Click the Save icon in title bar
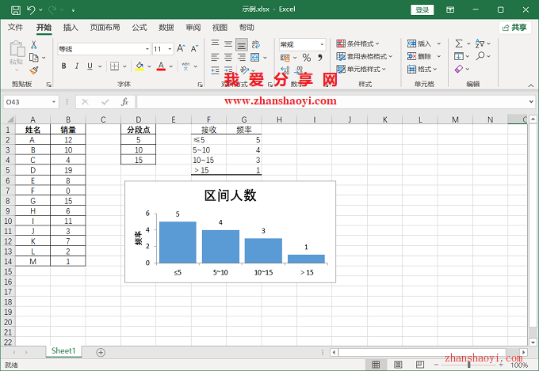The image size is (539, 371). coord(16,10)
